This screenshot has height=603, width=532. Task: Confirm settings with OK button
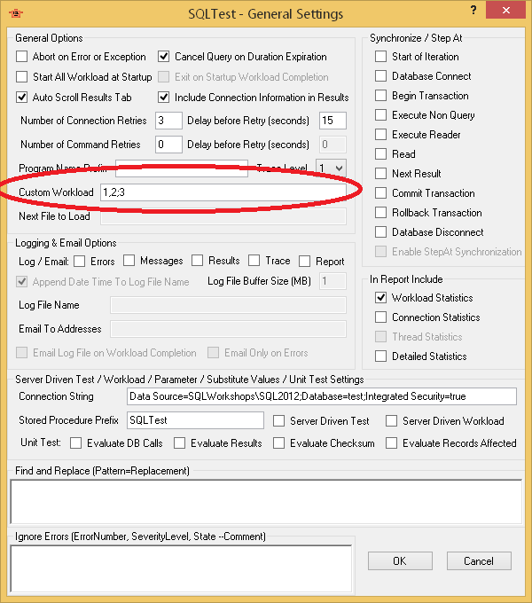click(400, 561)
